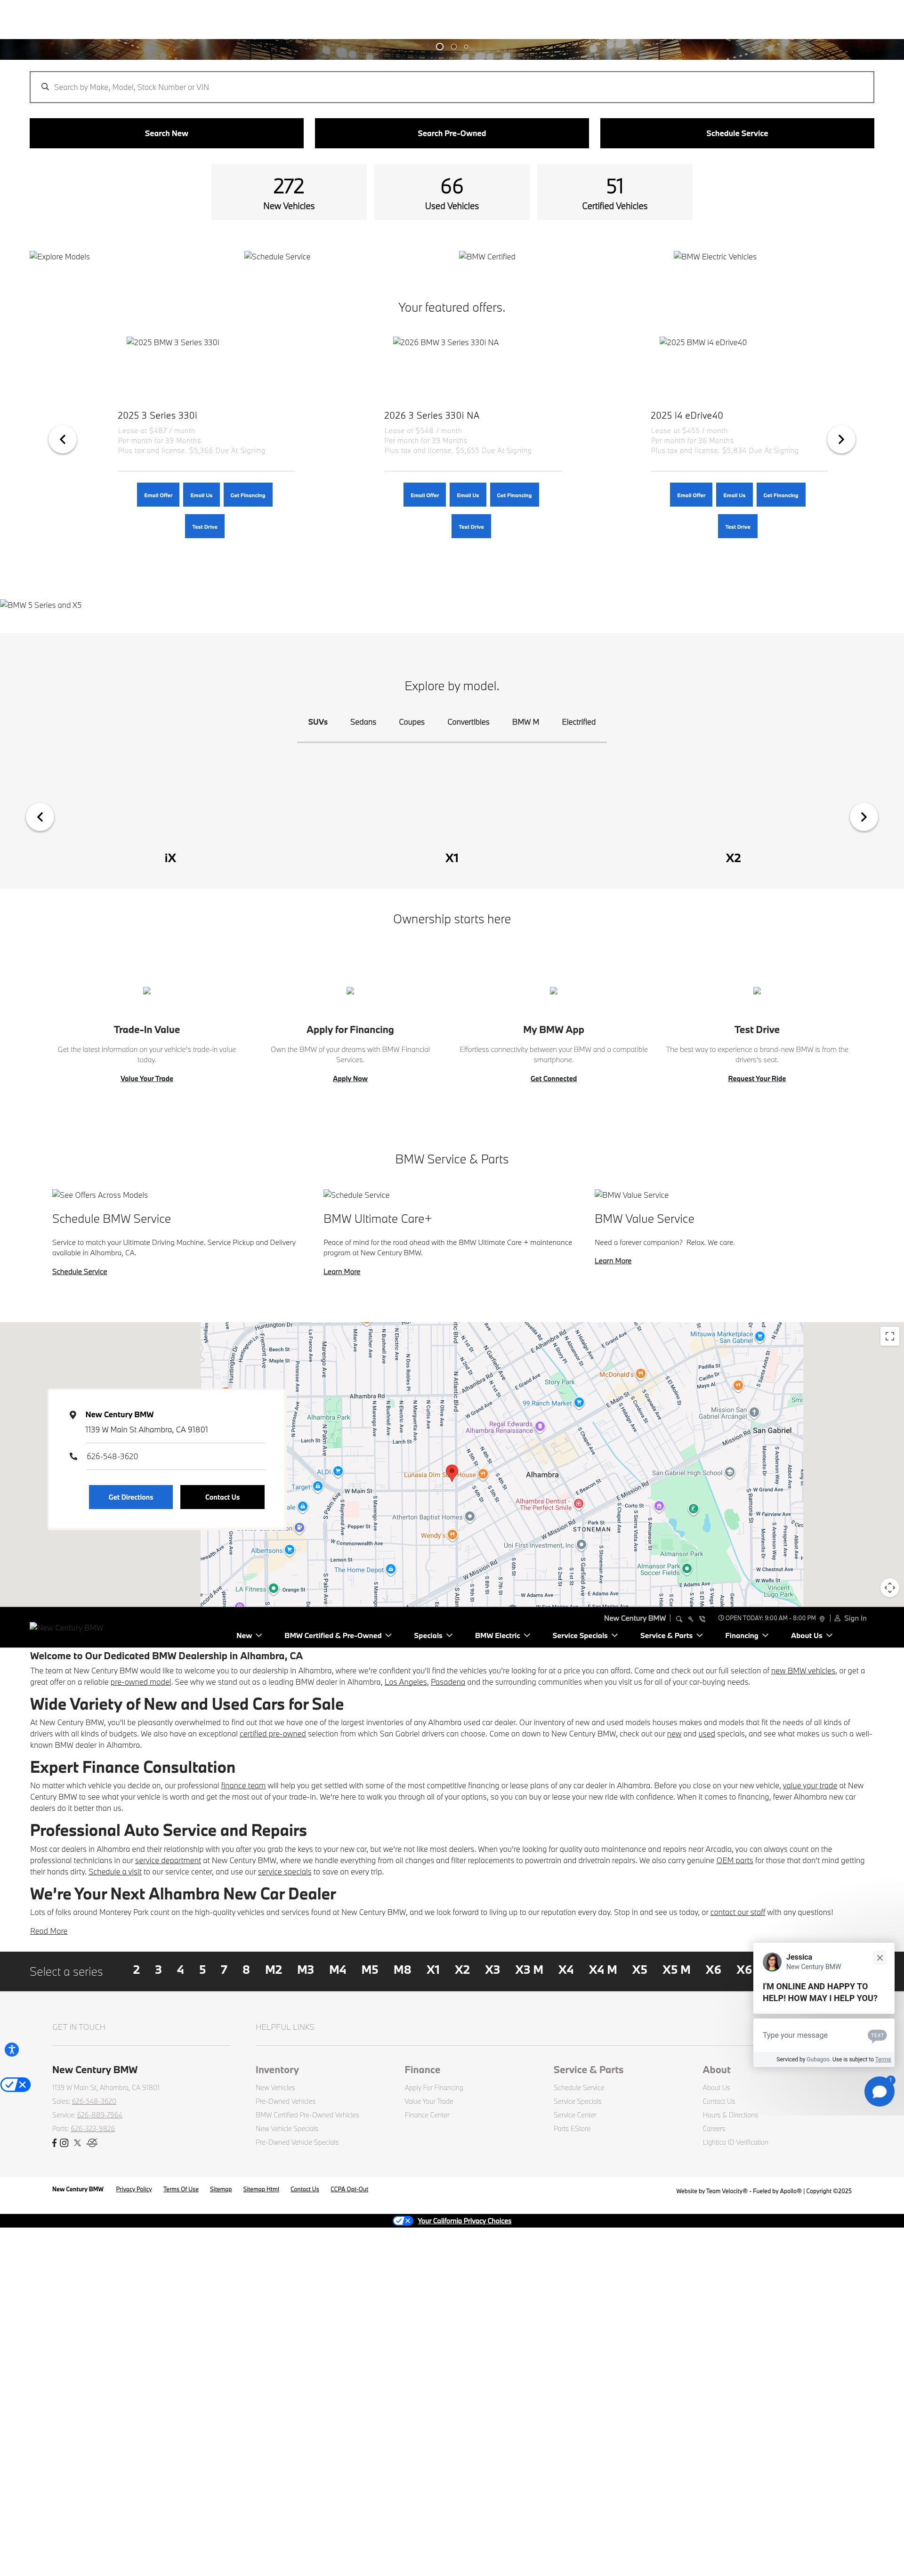Select the Convertibles model tab

[468, 722]
